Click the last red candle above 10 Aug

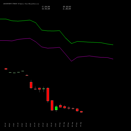pyautogui.click(x=81, y=112)
